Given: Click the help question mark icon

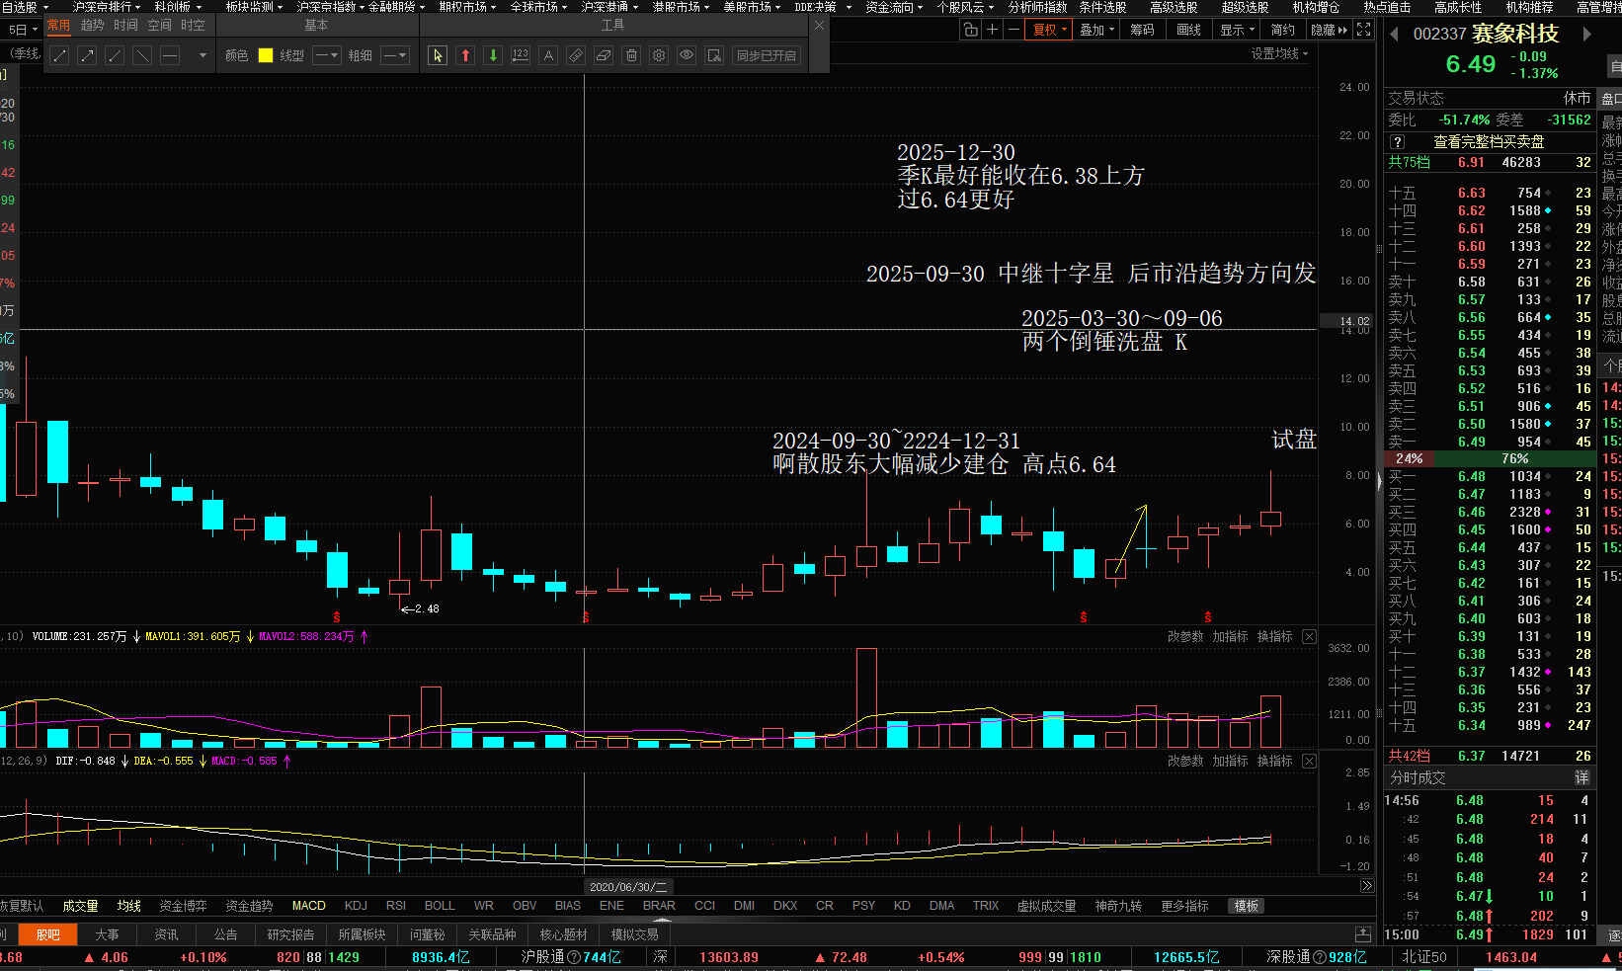Looking at the screenshot, I should (1397, 142).
